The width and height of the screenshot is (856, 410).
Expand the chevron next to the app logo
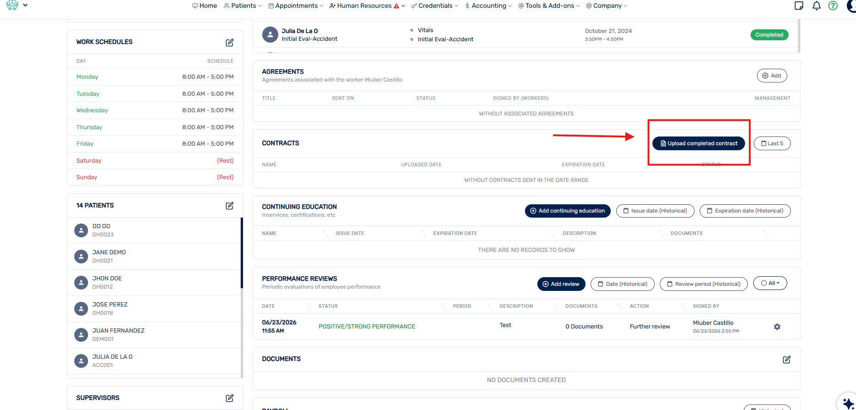tap(25, 5)
